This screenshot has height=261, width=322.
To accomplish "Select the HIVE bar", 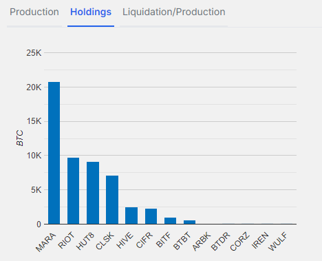I will tap(131, 216).
